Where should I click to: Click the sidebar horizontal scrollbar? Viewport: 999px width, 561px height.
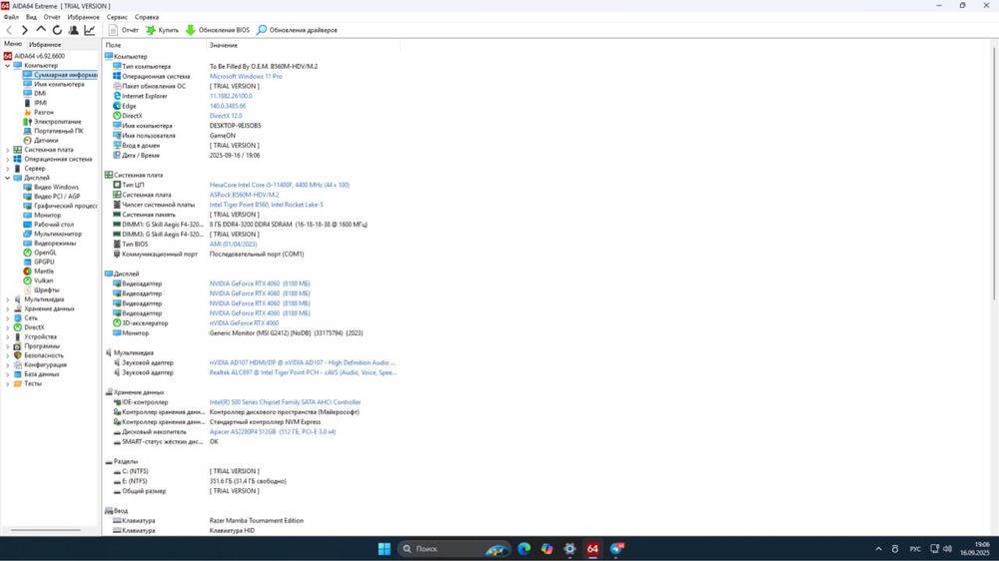click(x=46, y=530)
